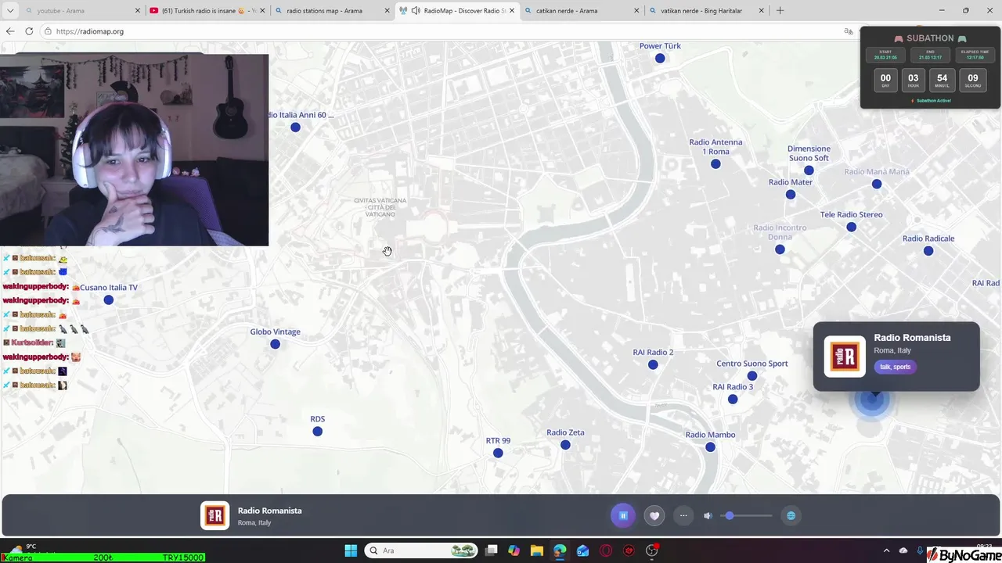Image resolution: width=1002 pixels, height=563 pixels.
Task: Select the Radio Antenna 1 Roma marker
Action: click(715, 163)
